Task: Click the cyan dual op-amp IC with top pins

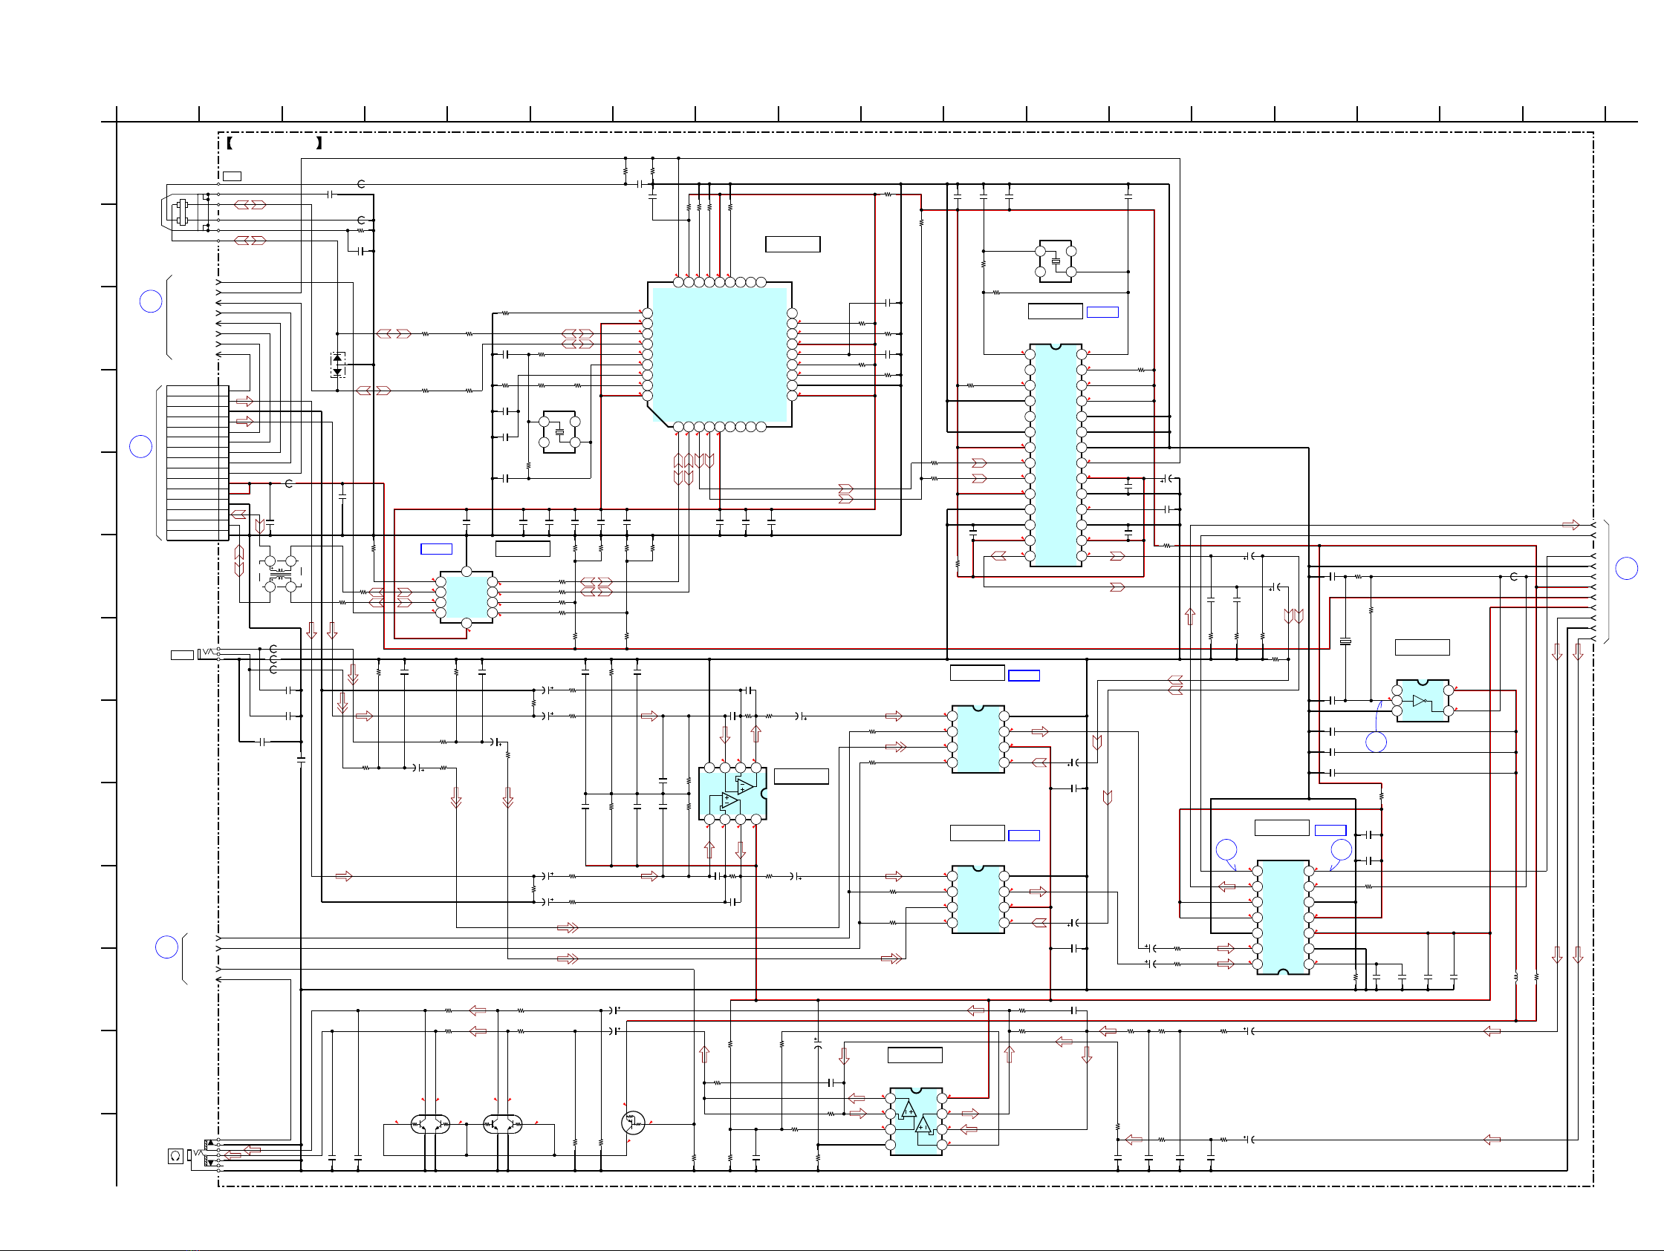Action: (x=732, y=793)
